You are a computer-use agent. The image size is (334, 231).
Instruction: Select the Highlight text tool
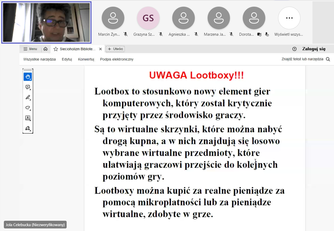[28, 98]
